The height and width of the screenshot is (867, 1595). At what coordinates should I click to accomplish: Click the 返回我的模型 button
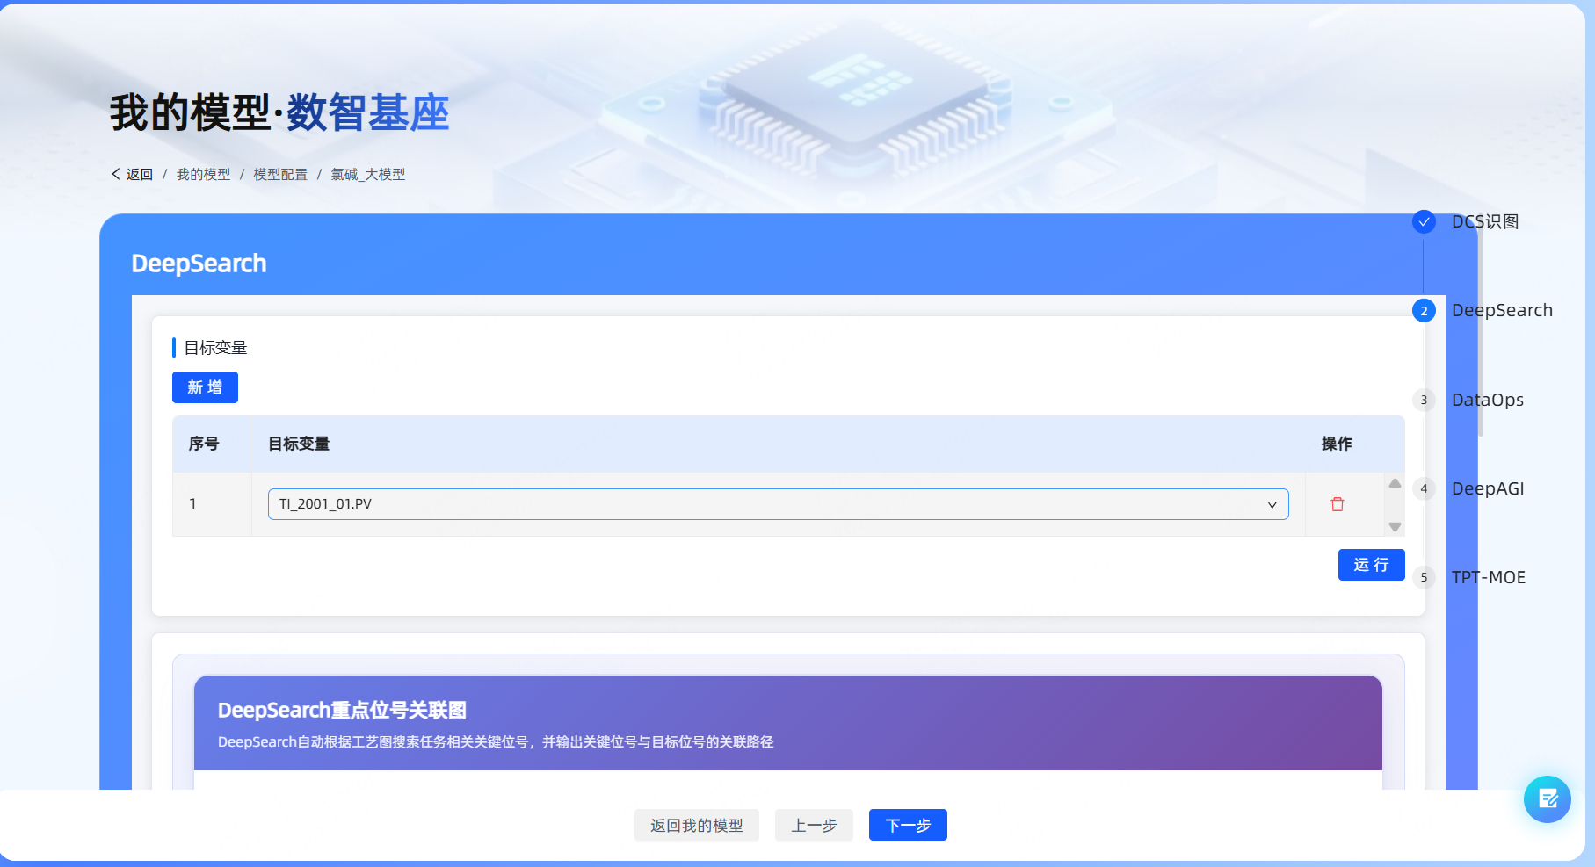pos(696,825)
